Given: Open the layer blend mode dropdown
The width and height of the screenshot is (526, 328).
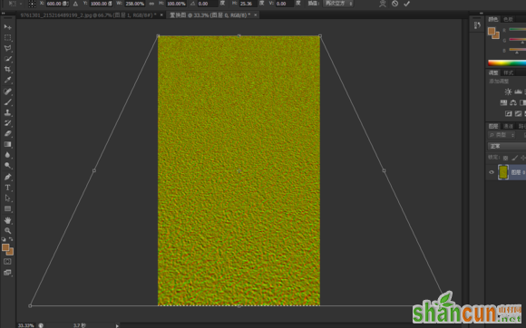Looking at the screenshot, I should (x=507, y=146).
